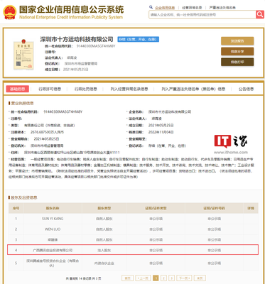Viewport: 265px width, 284px height.
Task: Switch to the 行政许可信息 tab
Action: click(x=50, y=89)
